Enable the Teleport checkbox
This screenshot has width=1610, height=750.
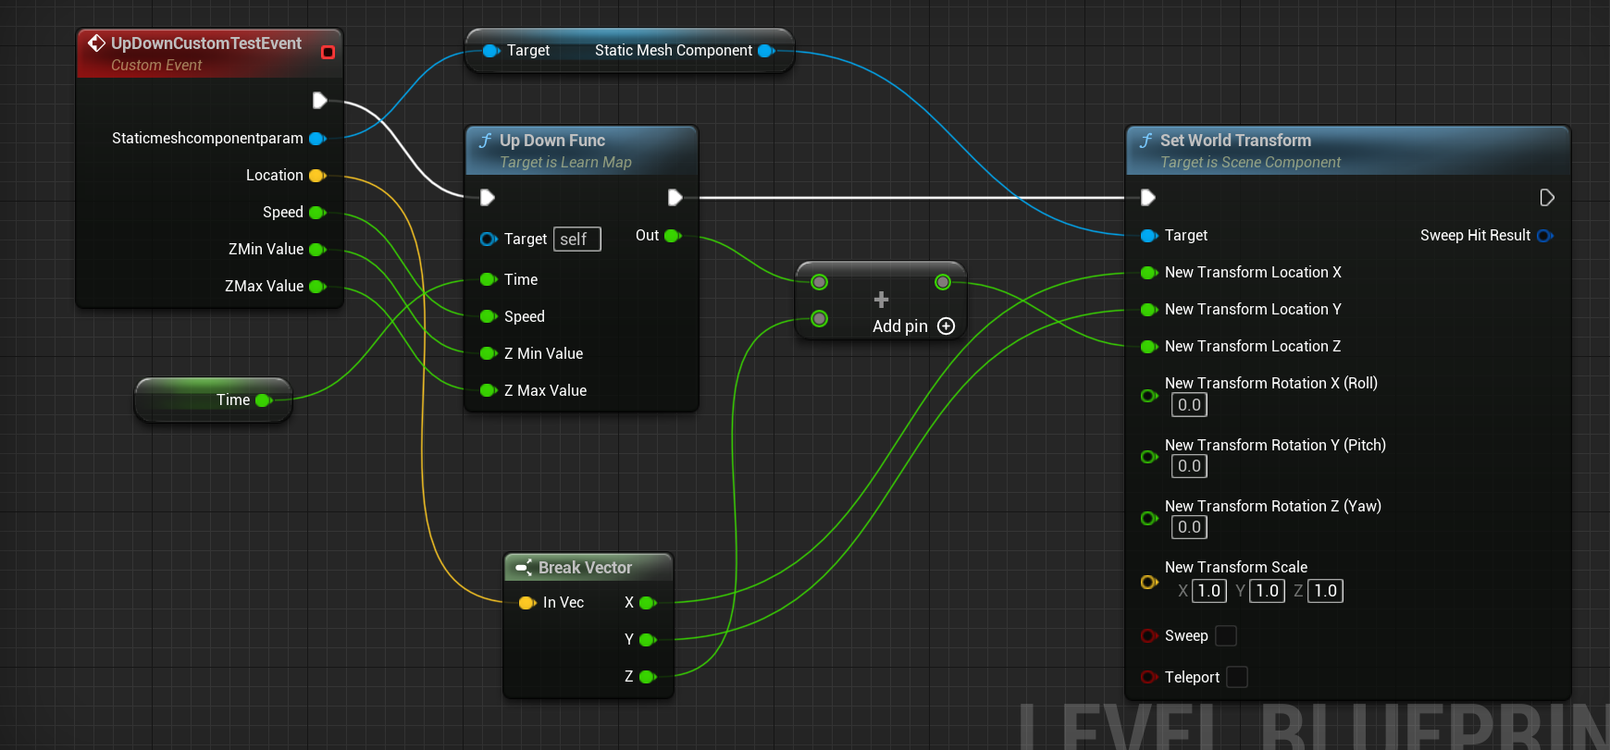pos(1236,677)
